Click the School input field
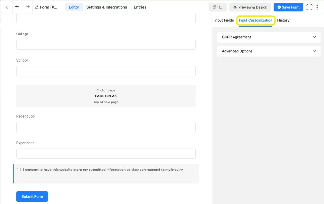This screenshot has width=324, height=204. coord(106,71)
